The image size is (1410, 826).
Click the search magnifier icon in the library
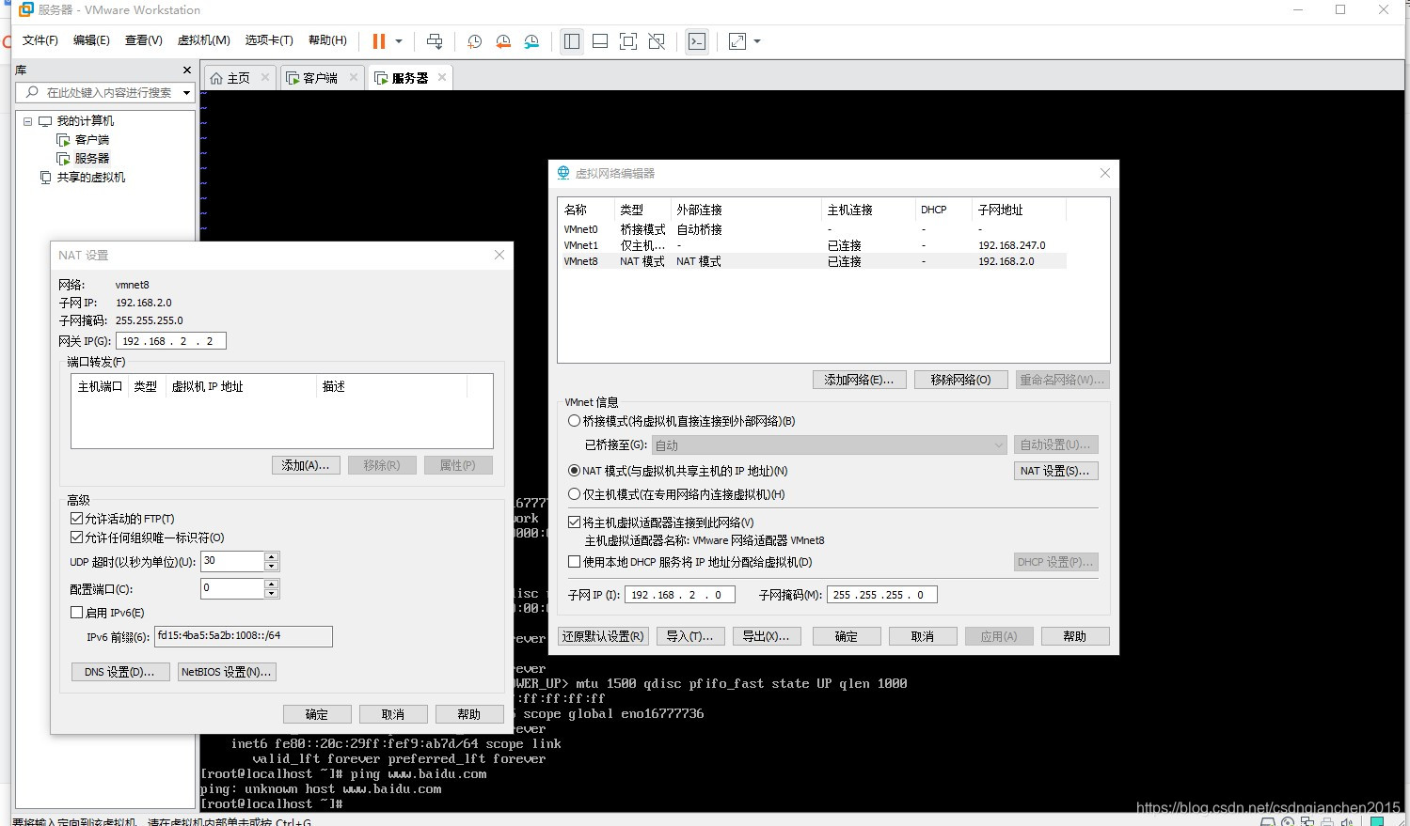[x=33, y=92]
